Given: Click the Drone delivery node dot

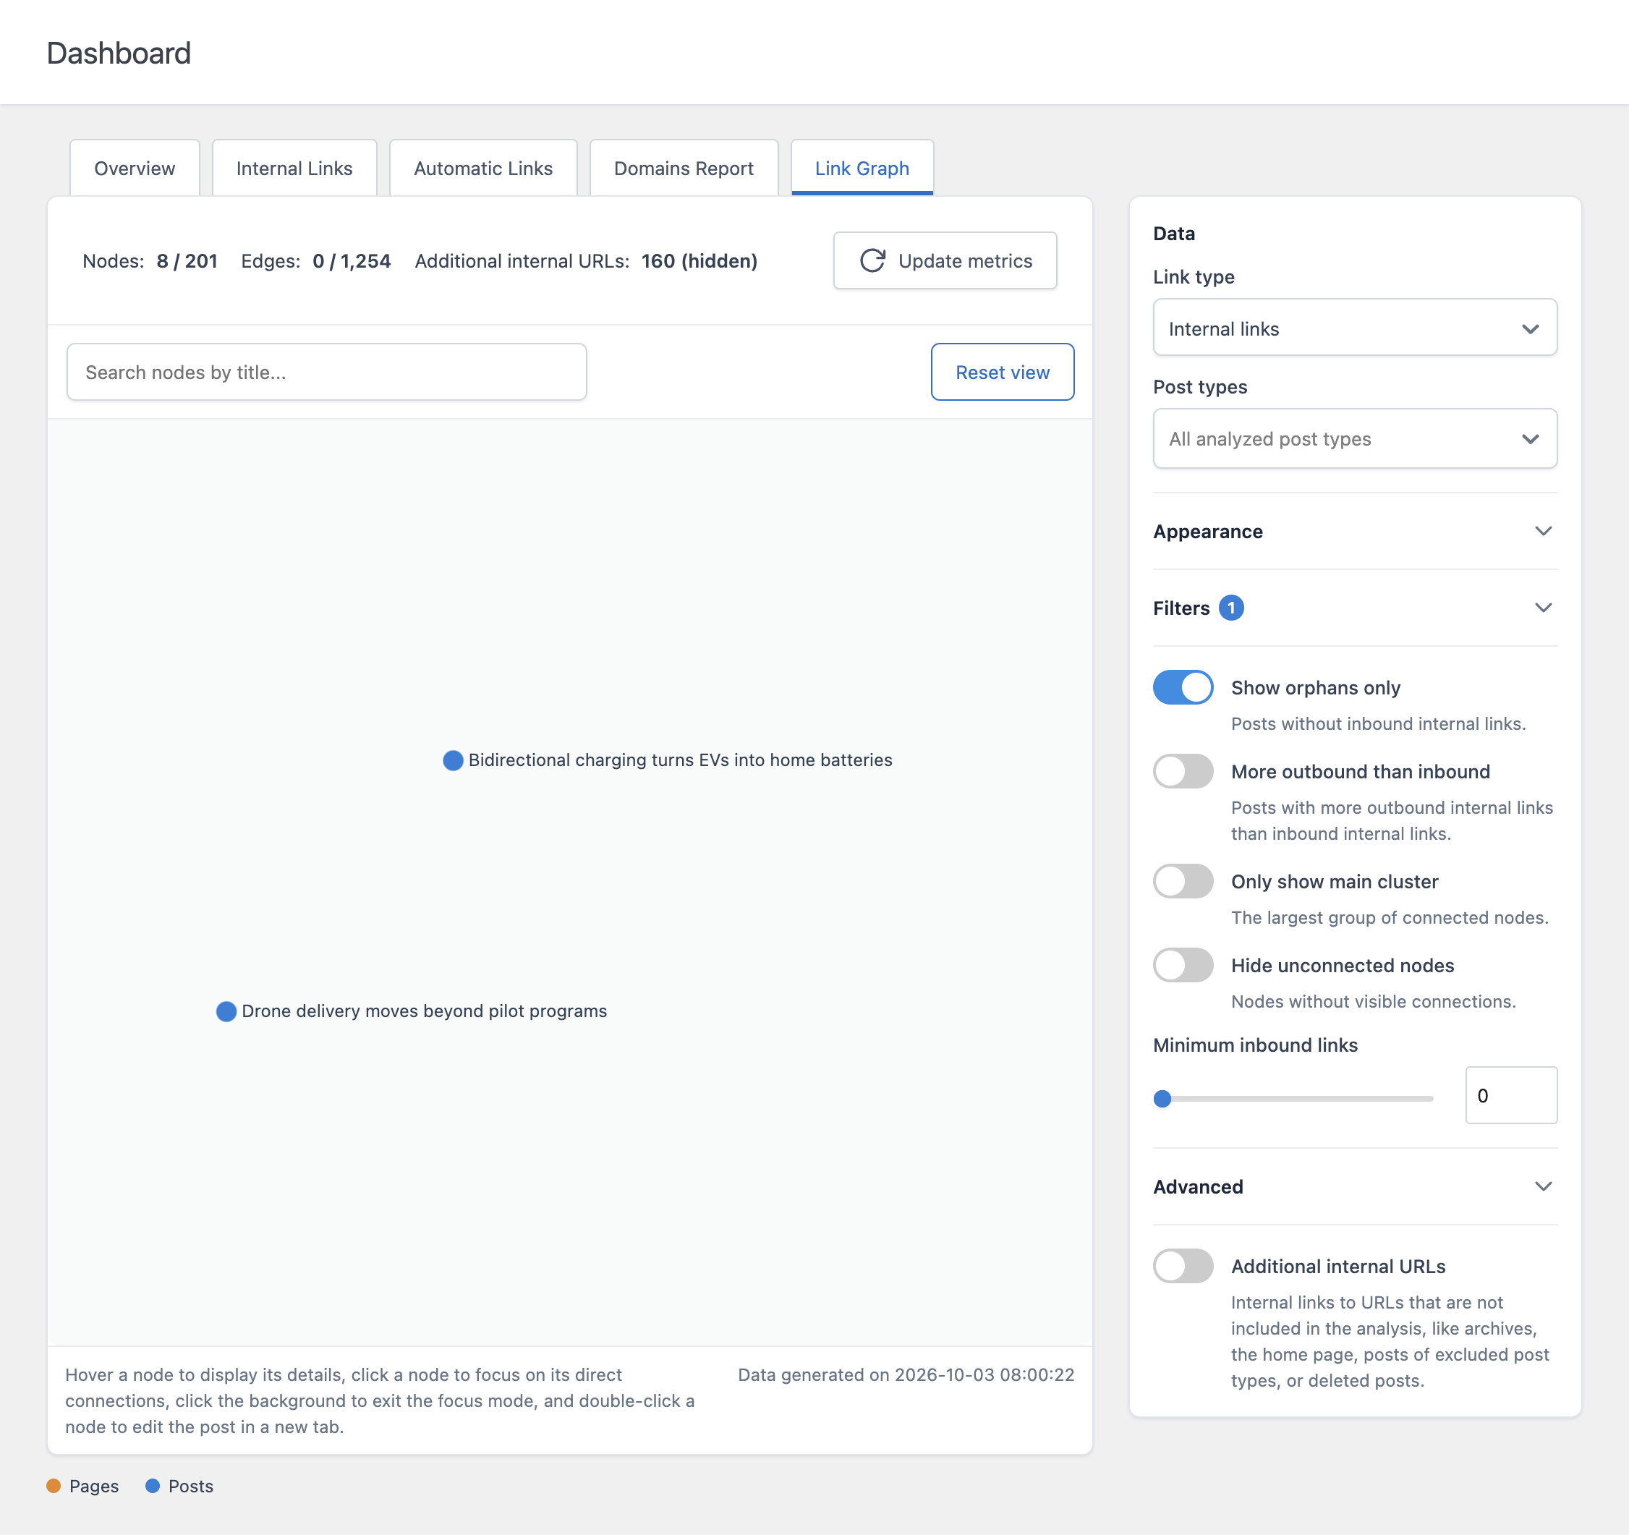Looking at the screenshot, I should [226, 1011].
